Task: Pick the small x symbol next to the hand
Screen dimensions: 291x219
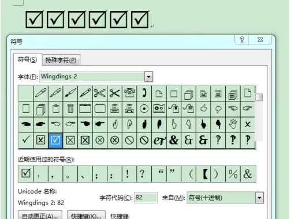Action: (248, 124)
